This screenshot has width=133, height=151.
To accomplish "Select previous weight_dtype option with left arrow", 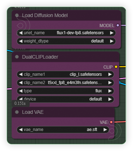I will pos(21,41).
